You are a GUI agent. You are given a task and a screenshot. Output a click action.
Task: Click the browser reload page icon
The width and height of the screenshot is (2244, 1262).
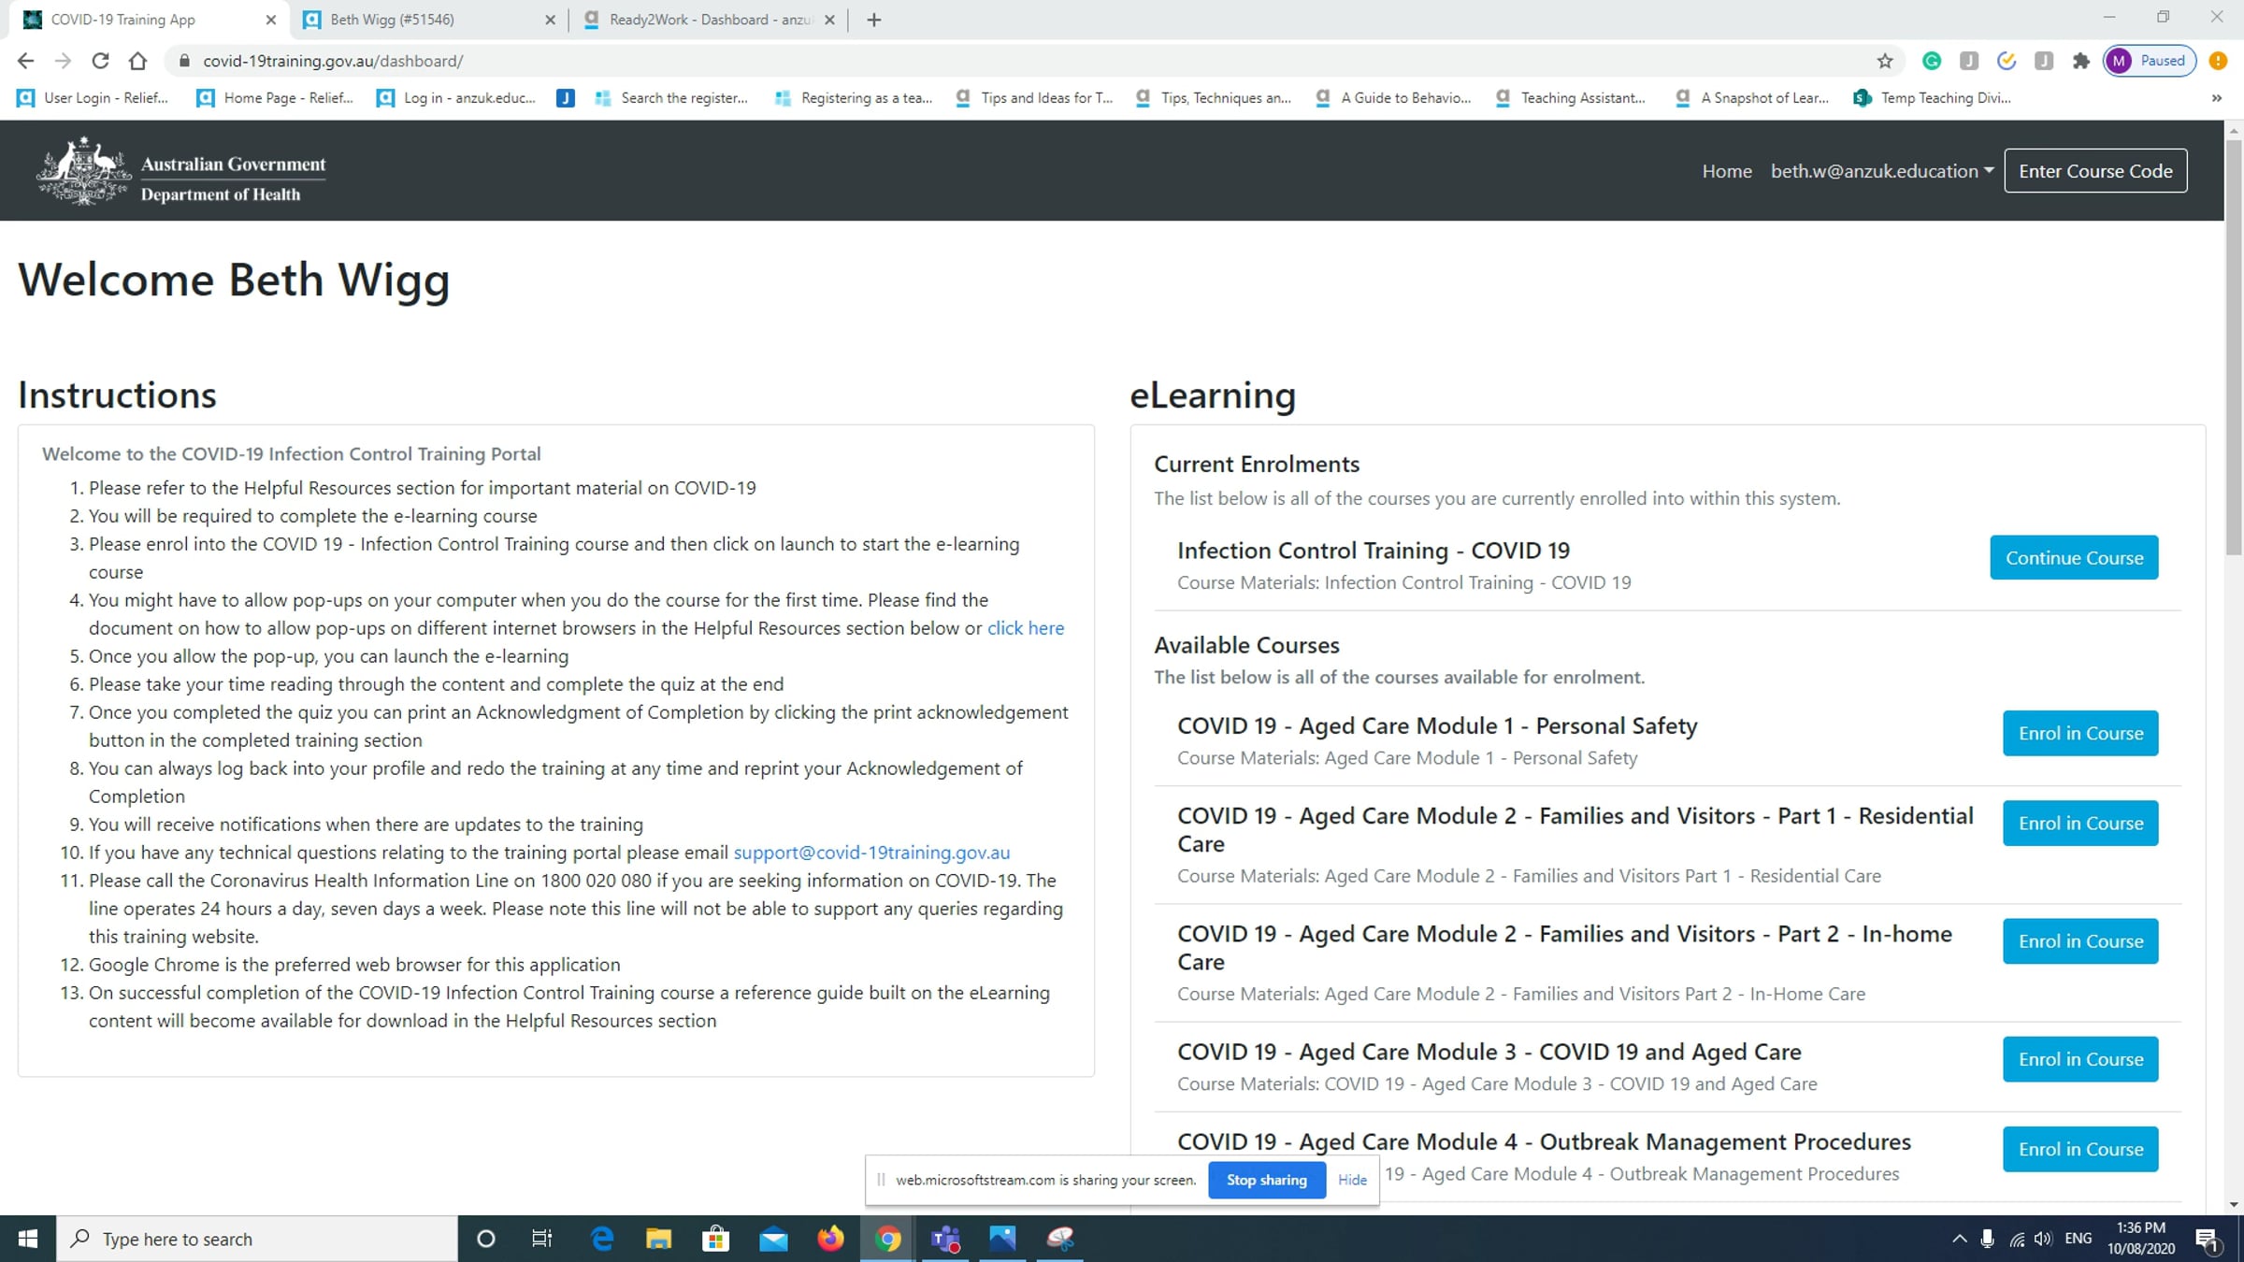tap(100, 61)
